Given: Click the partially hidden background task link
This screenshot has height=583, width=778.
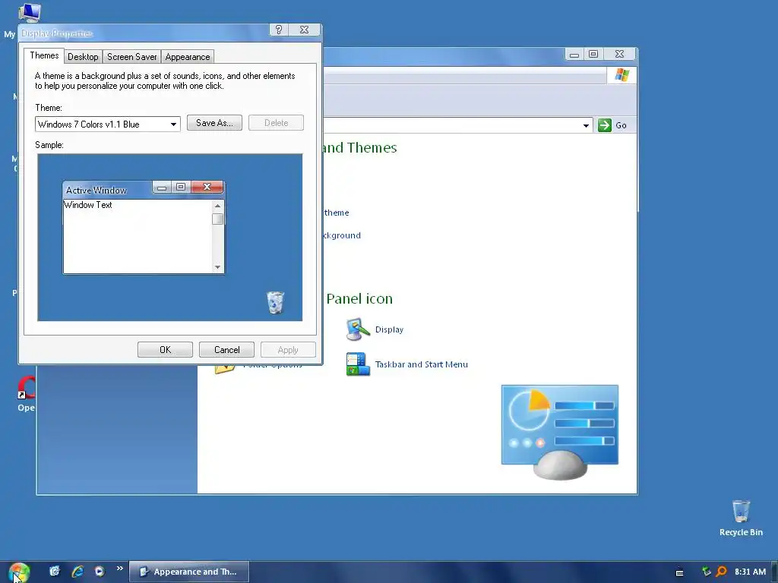Looking at the screenshot, I should tap(342, 235).
